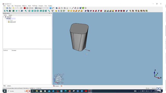This screenshot has height=93, width=166.
Task: Collapse the Unnamed document tree node
Action: [4, 17]
